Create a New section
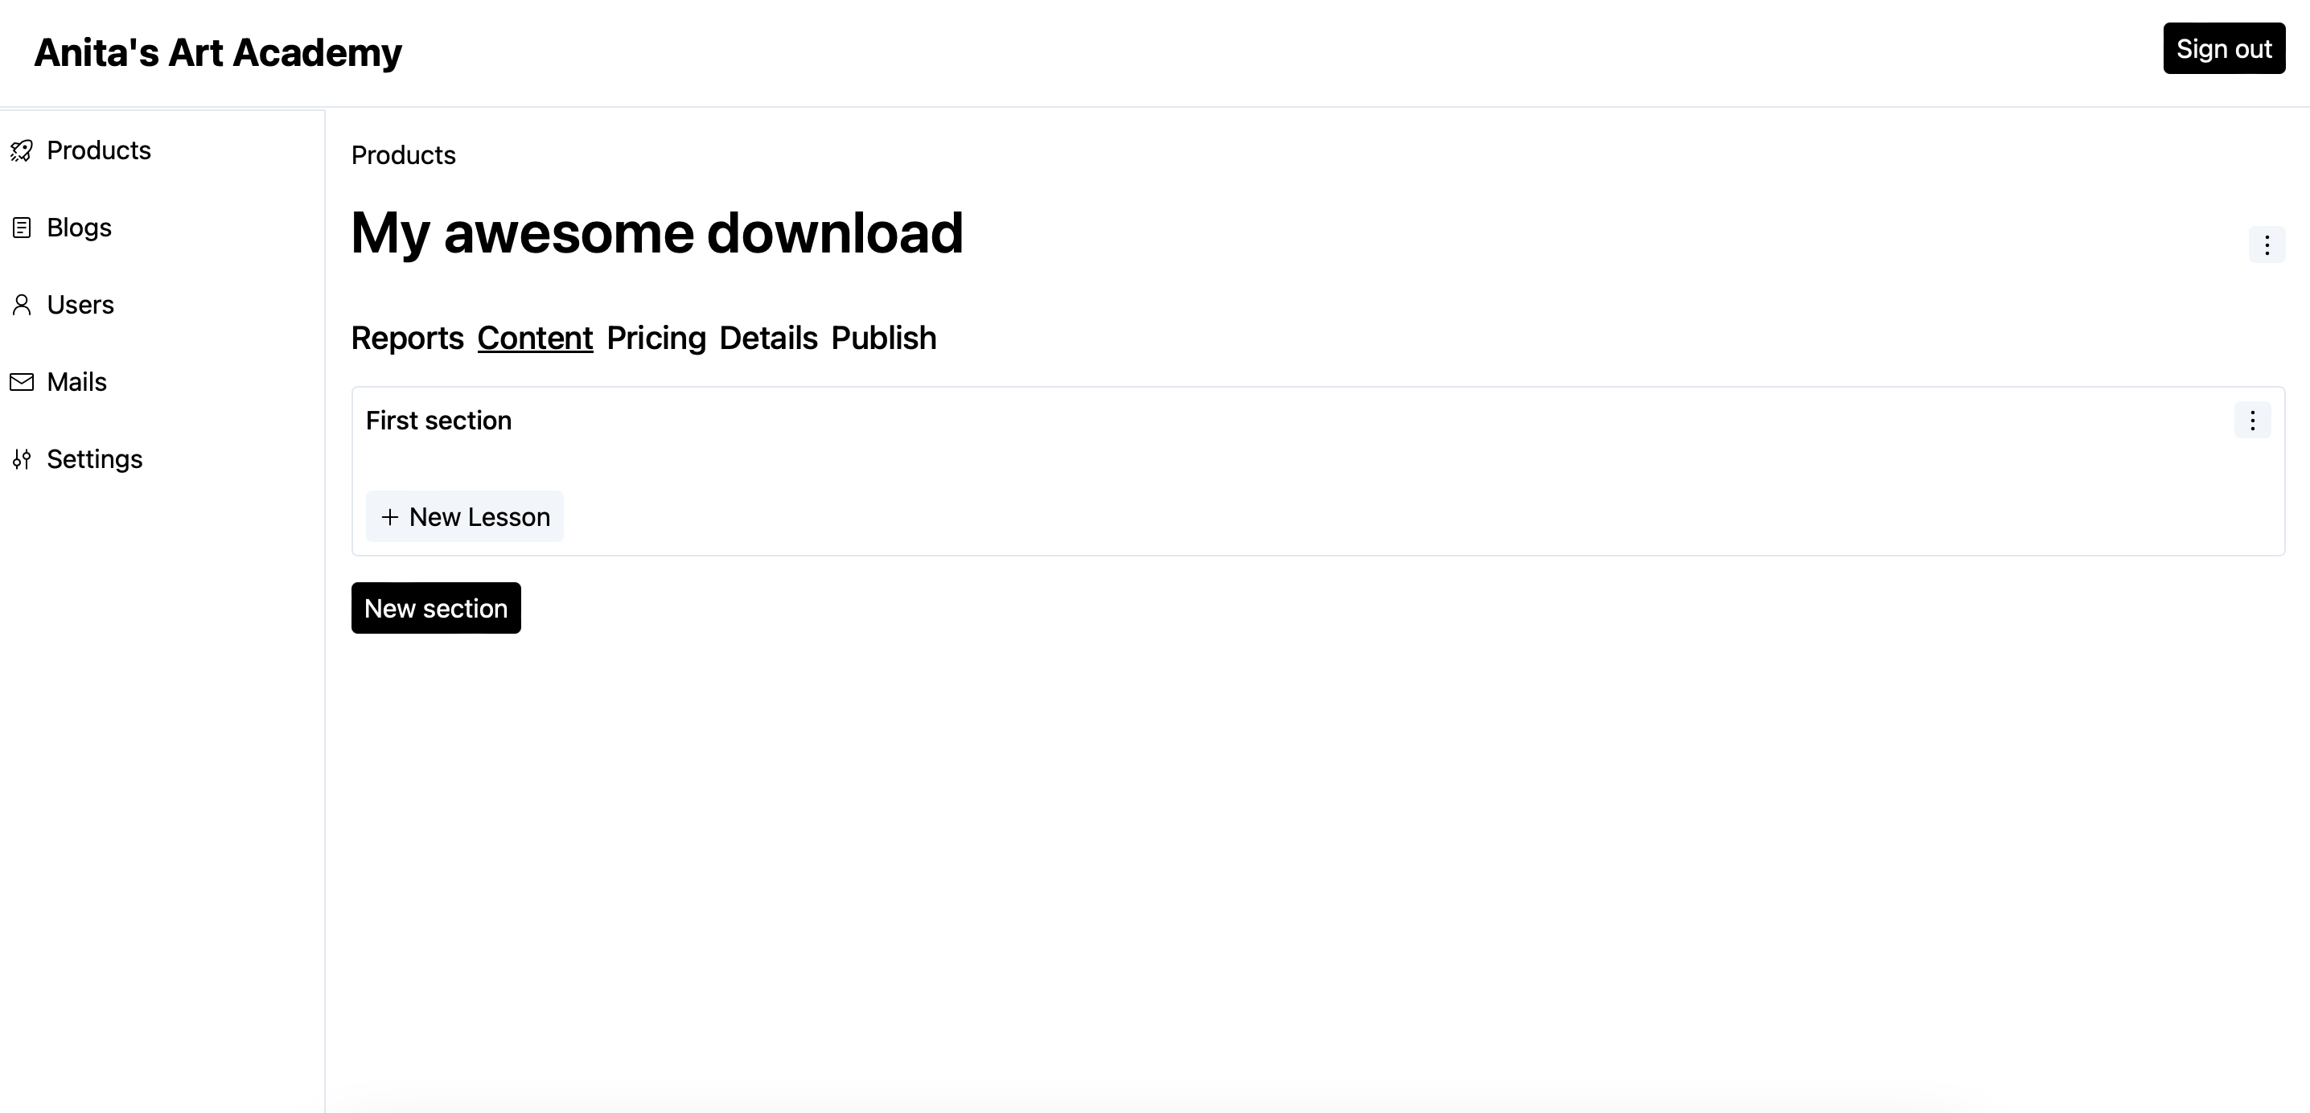 [435, 607]
